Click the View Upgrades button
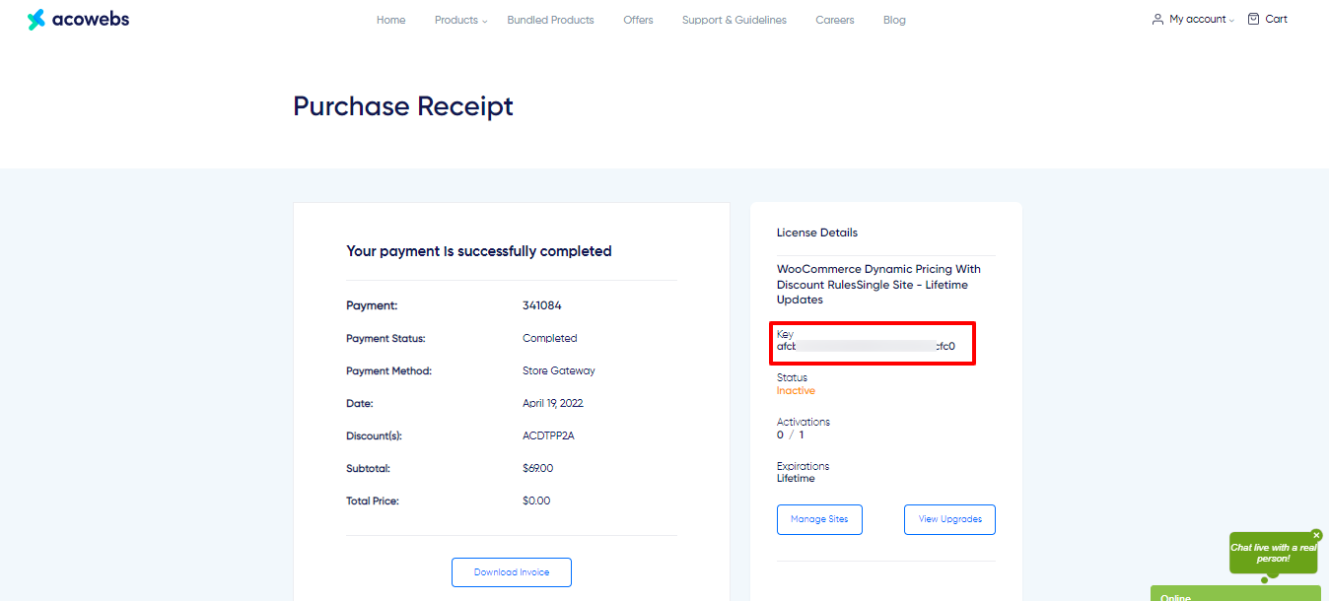The width and height of the screenshot is (1329, 601). click(x=949, y=519)
